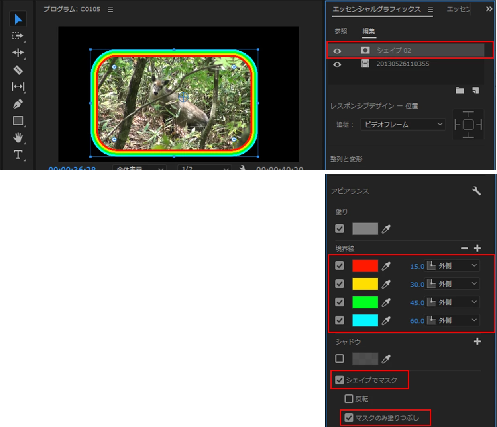The image size is (497, 427).
Task: Select the Rectangle shape tool
Action: (18, 121)
